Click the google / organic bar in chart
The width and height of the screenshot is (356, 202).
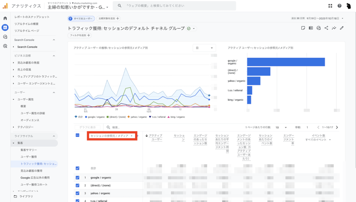click(286, 62)
